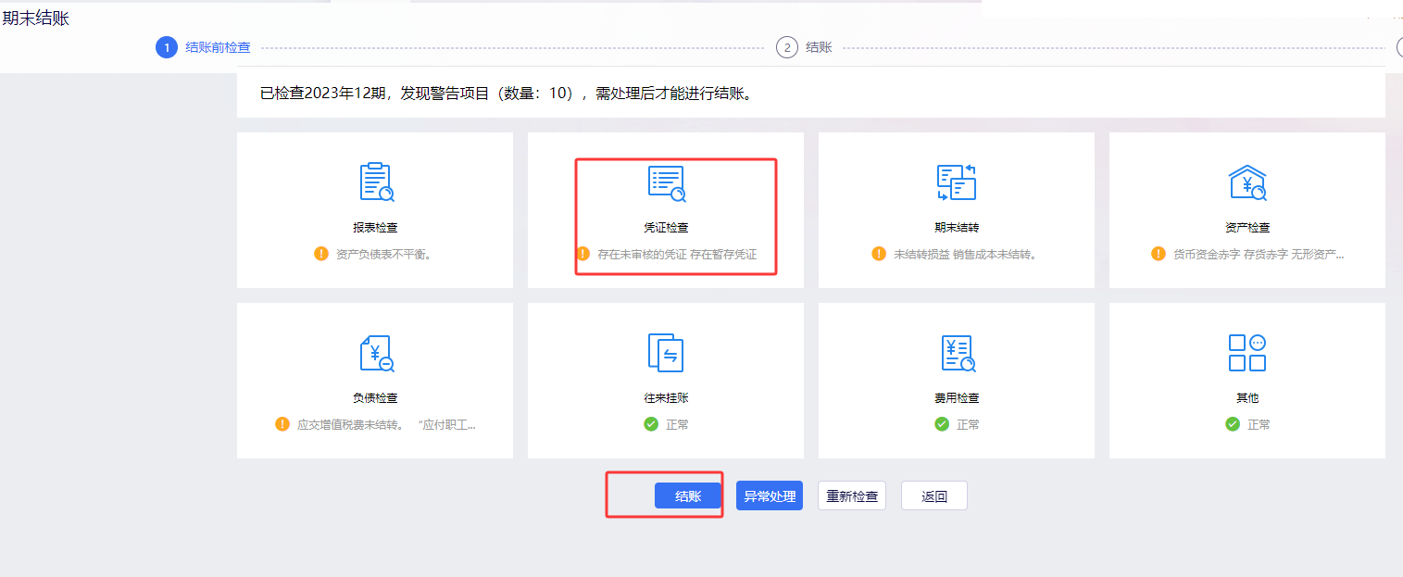The width and height of the screenshot is (1403, 577).
Task: Click the 重新检查 button
Action: point(852,495)
